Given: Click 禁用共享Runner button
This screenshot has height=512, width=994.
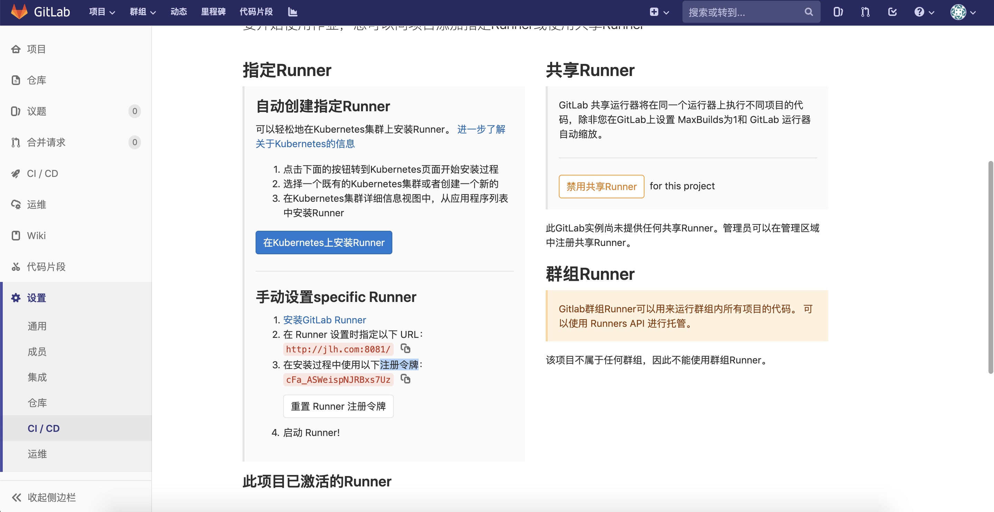Looking at the screenshot, I should coord(601,187).
